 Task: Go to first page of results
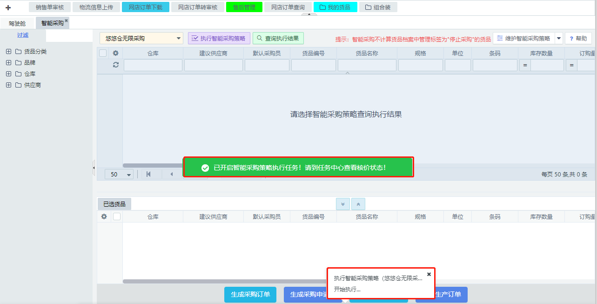click(x=148, y=174)
